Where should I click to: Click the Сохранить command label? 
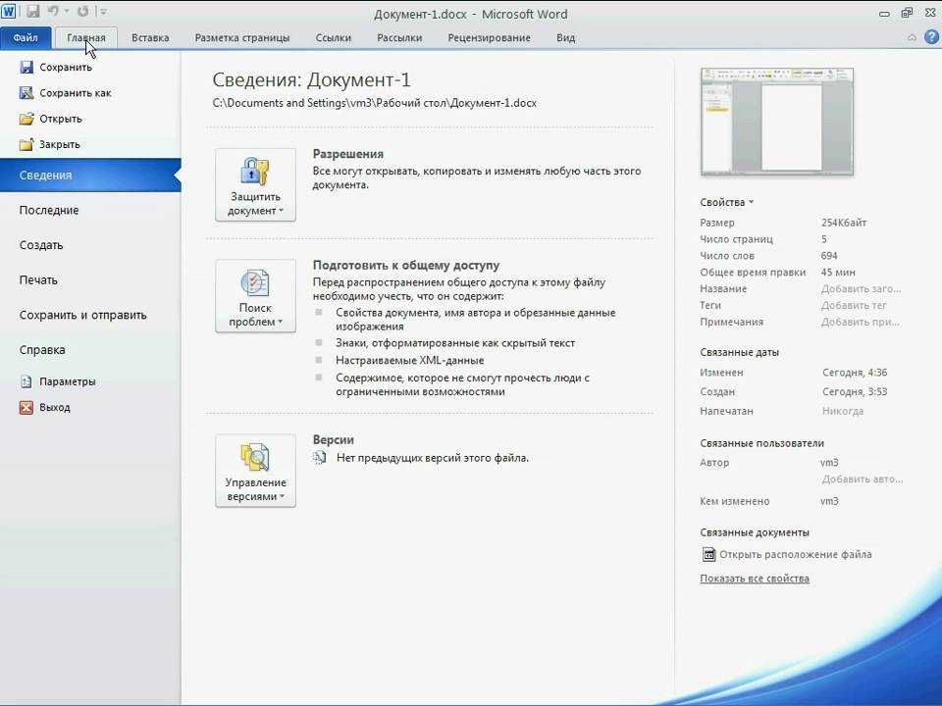66,68
